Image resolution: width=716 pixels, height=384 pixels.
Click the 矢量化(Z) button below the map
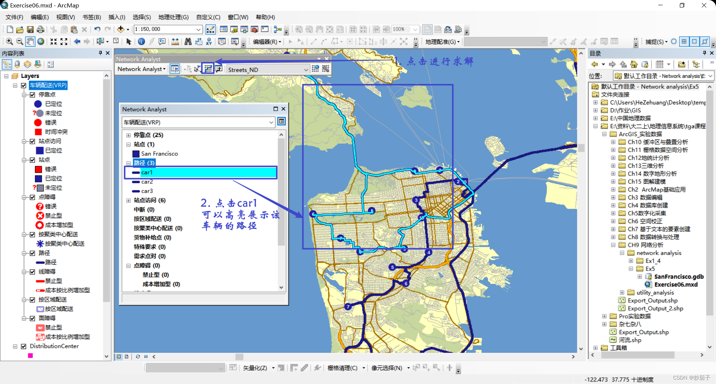(x=255, y=368)
